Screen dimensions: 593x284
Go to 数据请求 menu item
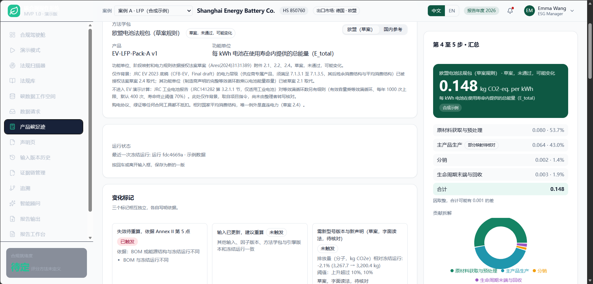point(43,111)
